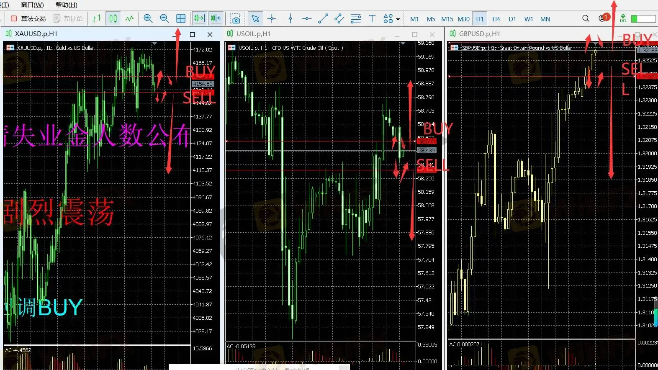Click the 剧烈震荡 red text on XAUUSD chart

click(x=59, y=213)
